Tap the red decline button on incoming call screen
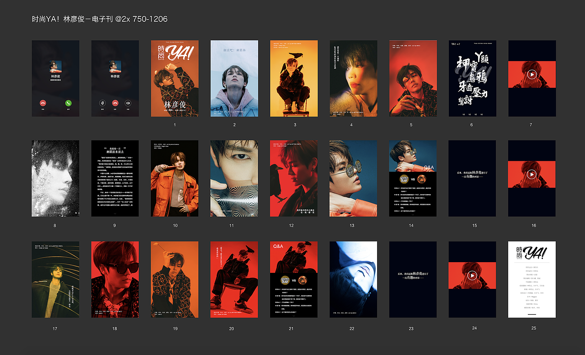 point(43,104)
